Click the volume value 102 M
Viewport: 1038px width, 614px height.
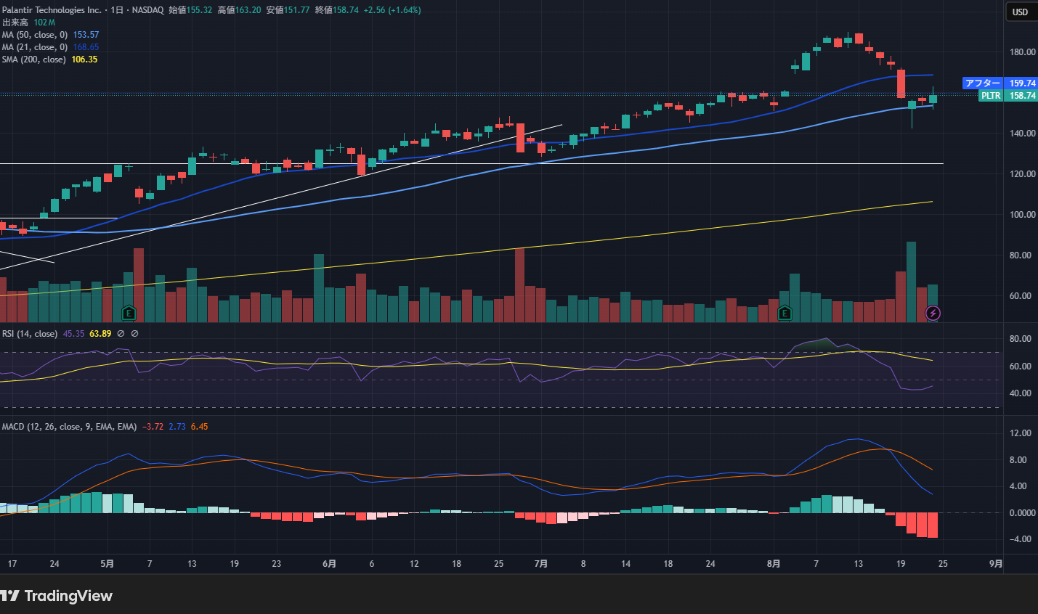[44, 22]
